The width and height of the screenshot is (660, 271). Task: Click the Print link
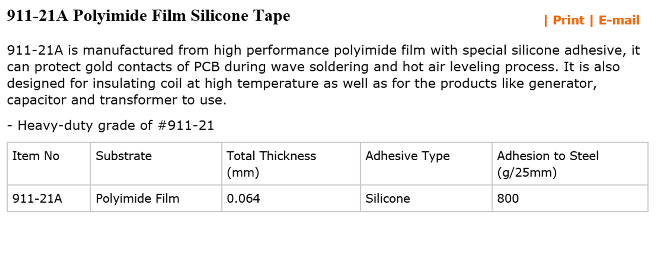[x=568, y=20]
